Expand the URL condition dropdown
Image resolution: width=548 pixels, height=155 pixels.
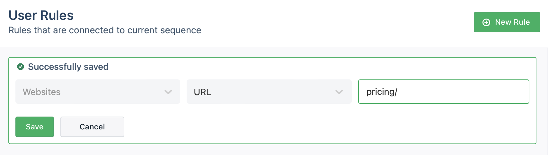tap(269, 92)
